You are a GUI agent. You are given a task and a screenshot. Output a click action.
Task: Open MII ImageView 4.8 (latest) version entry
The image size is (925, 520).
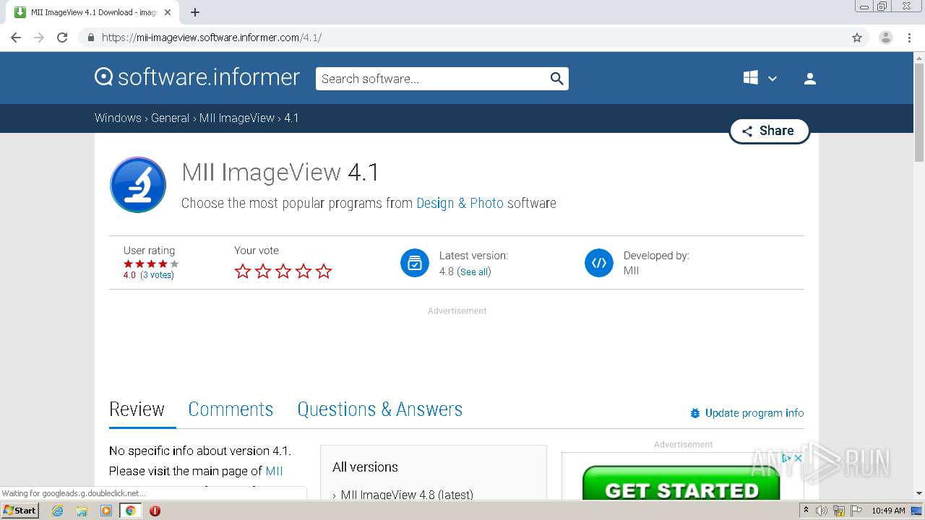click(x=407, y=495)
